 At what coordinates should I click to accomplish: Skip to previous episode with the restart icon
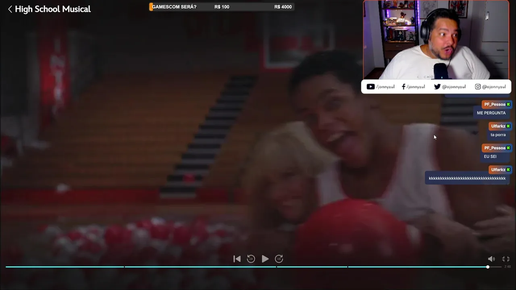point(237,259)
